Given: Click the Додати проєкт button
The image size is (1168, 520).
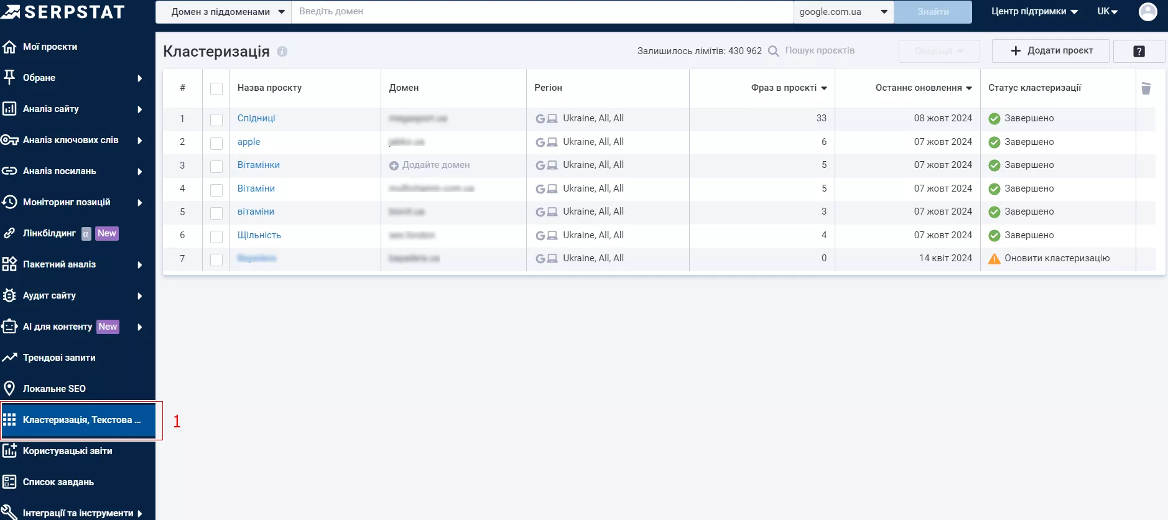Looking at the screenshot, I should coord(1050,51).
